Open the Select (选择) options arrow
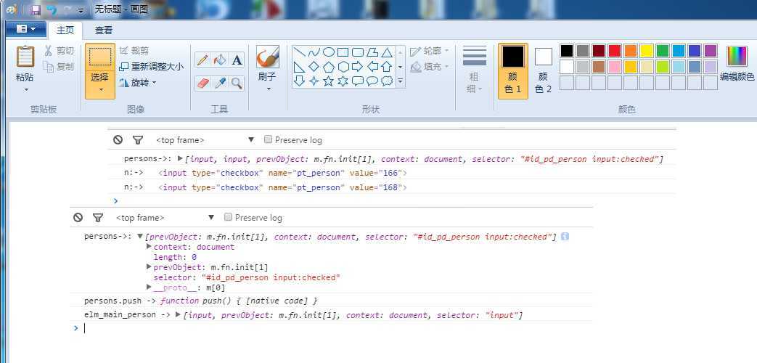Image resolution: width=757 pixels, height=363 pixels. [x=100, y=90]
